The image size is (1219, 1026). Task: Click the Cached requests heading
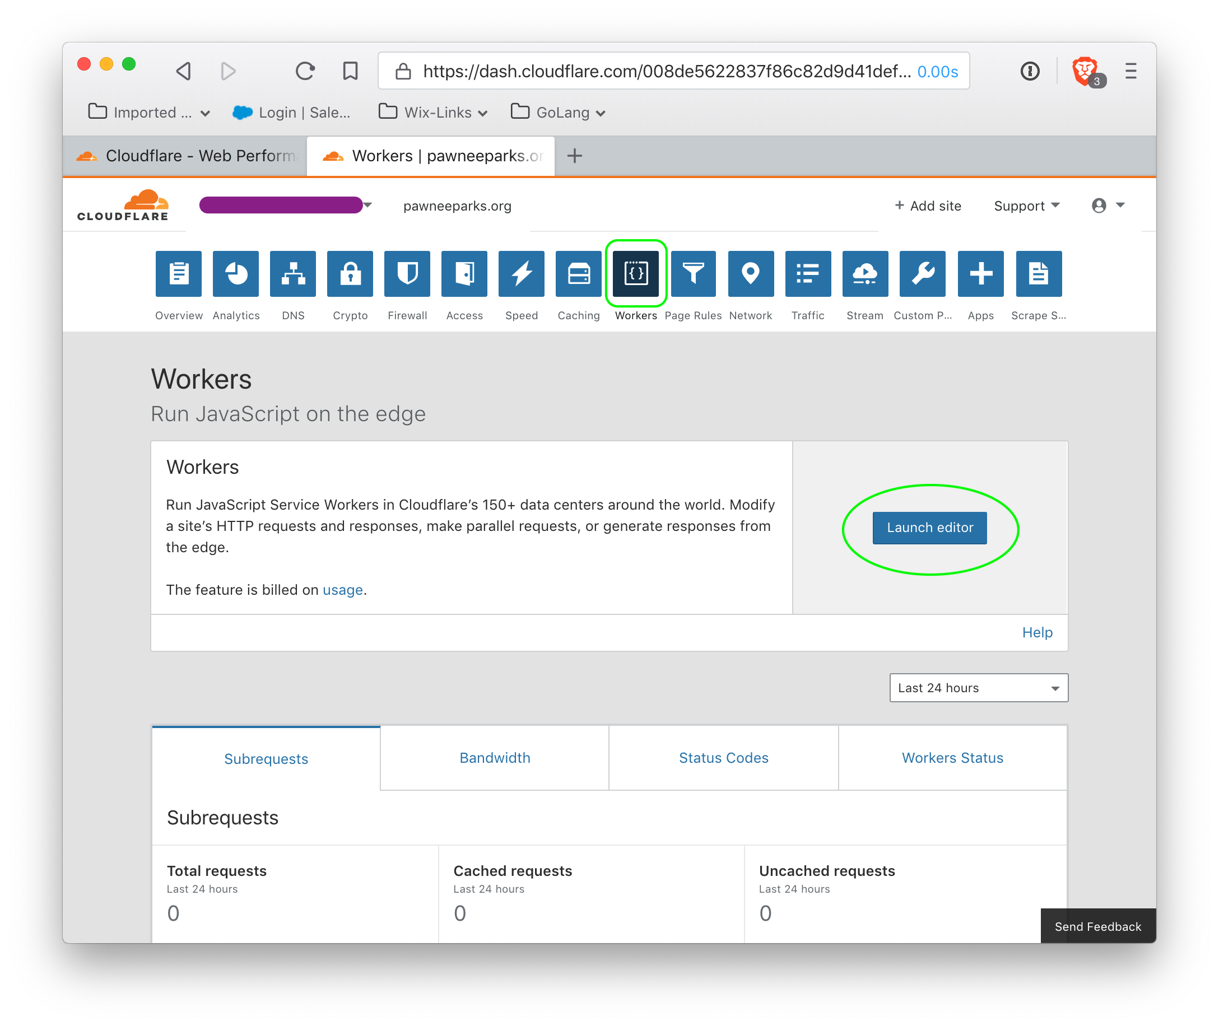(513, 871)
